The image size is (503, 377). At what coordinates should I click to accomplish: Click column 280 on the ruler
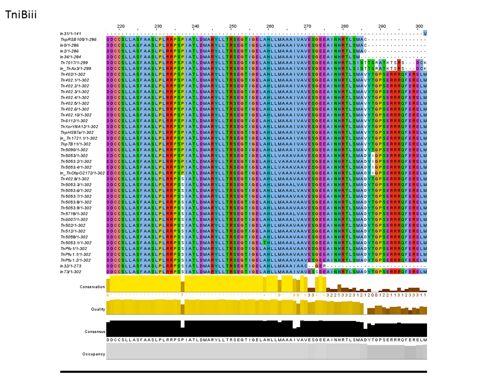pos(344,26)
